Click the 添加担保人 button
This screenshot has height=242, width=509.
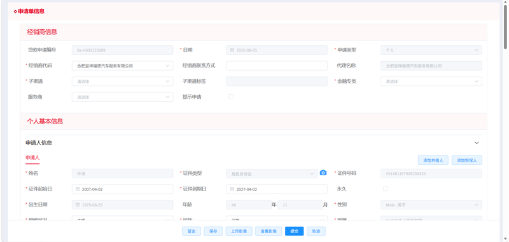pos(467,160)
